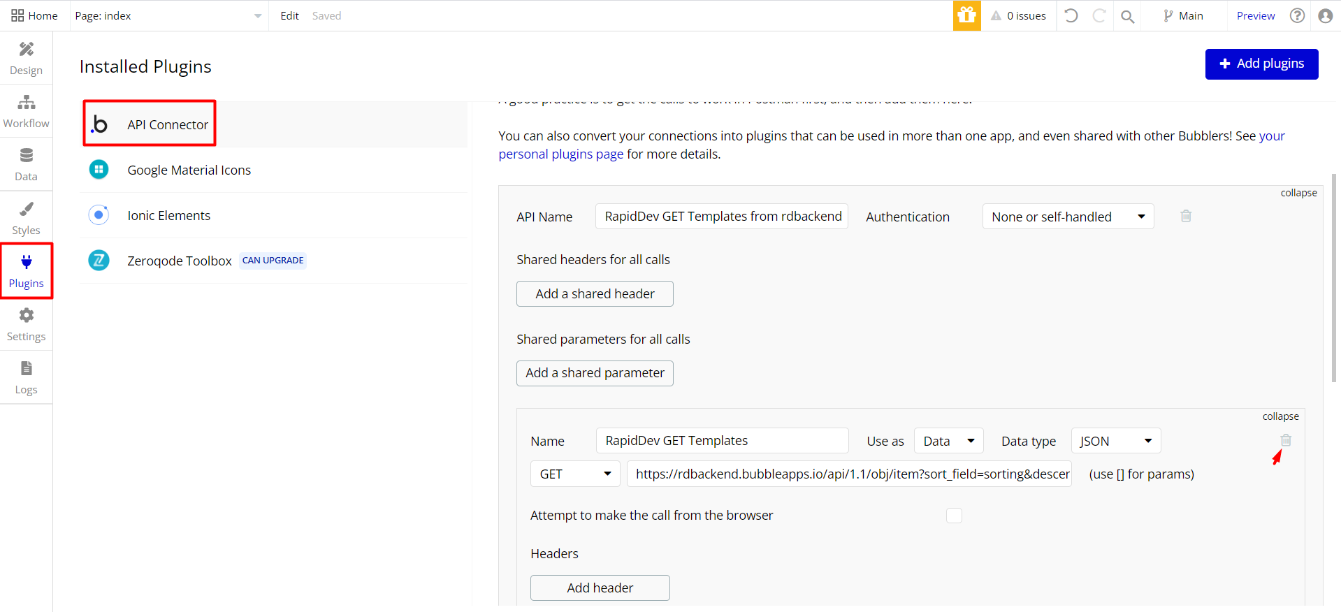Open 'personal plugins page' link
Viewport: 1341px width, 612px height.
pyautogui.click(x=560, y=154)
